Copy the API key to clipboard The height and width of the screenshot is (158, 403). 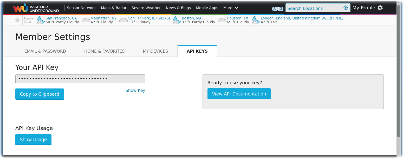pyautogui.click(x=40, y=94)
